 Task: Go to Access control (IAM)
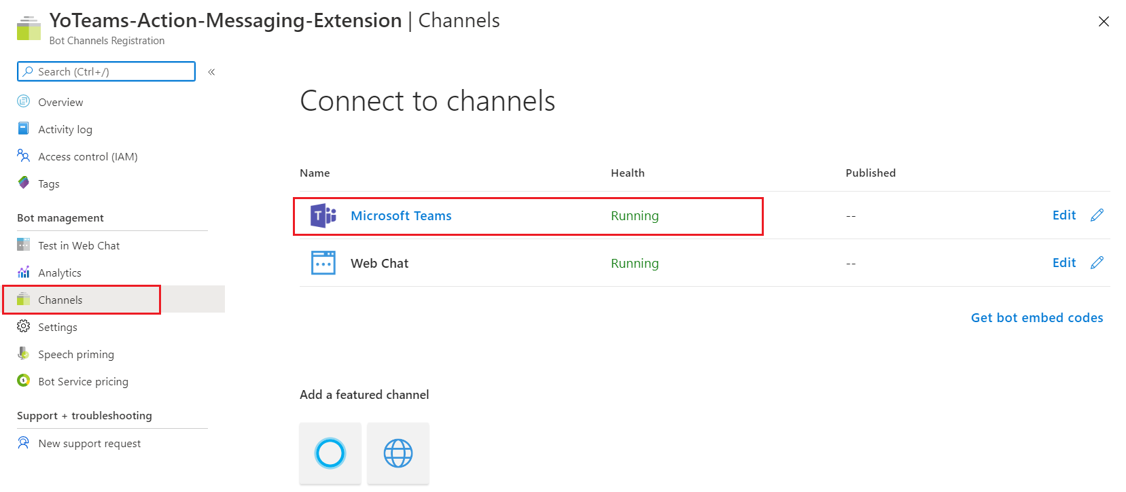pyautogui.click(x=88, y=157)
